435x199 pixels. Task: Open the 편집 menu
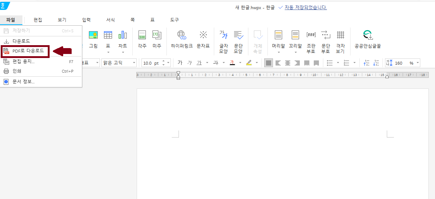[x=38, y=20]
